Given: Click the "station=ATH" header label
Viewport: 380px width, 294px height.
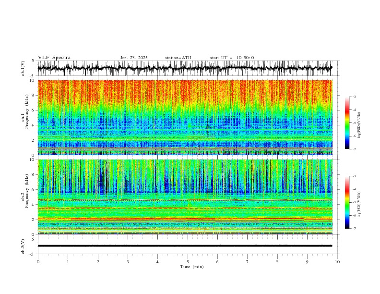Looking at the screenshot, I should coord(178,58).
